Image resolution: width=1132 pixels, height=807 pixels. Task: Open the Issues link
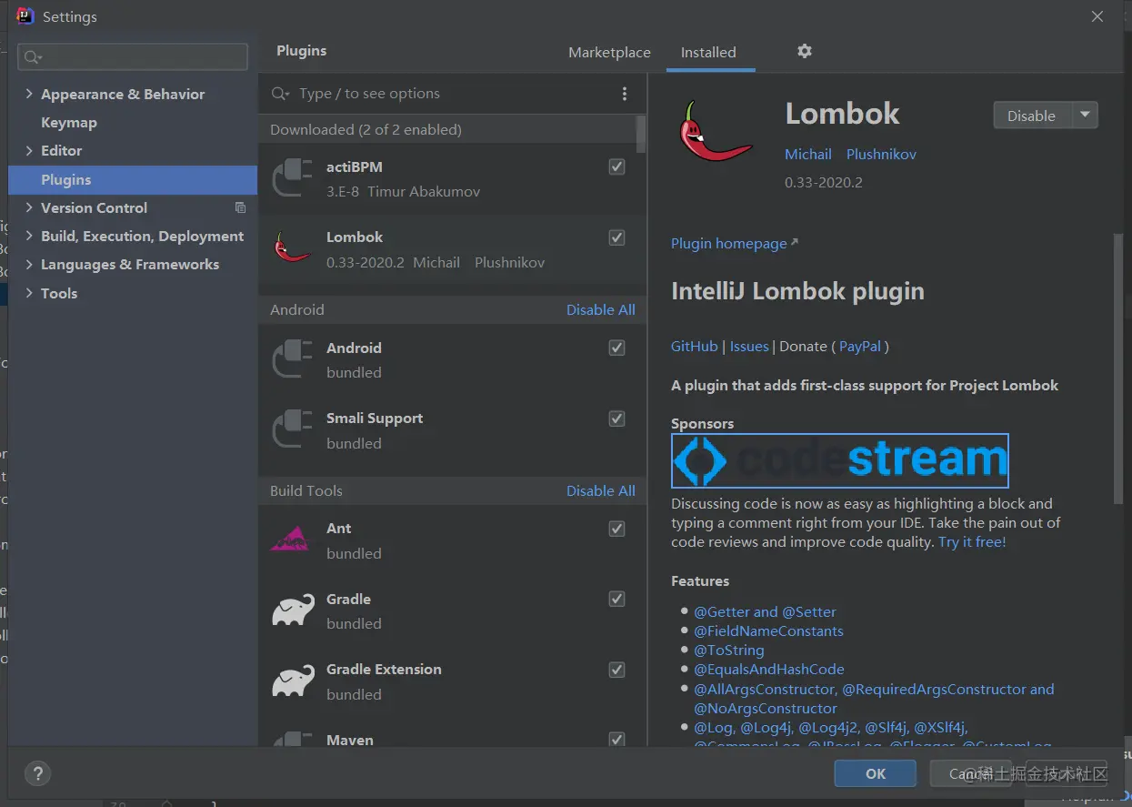click(x=749, y=346)
